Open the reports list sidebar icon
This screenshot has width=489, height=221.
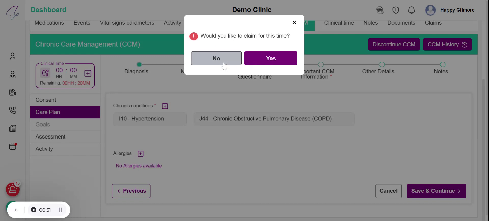12,128
